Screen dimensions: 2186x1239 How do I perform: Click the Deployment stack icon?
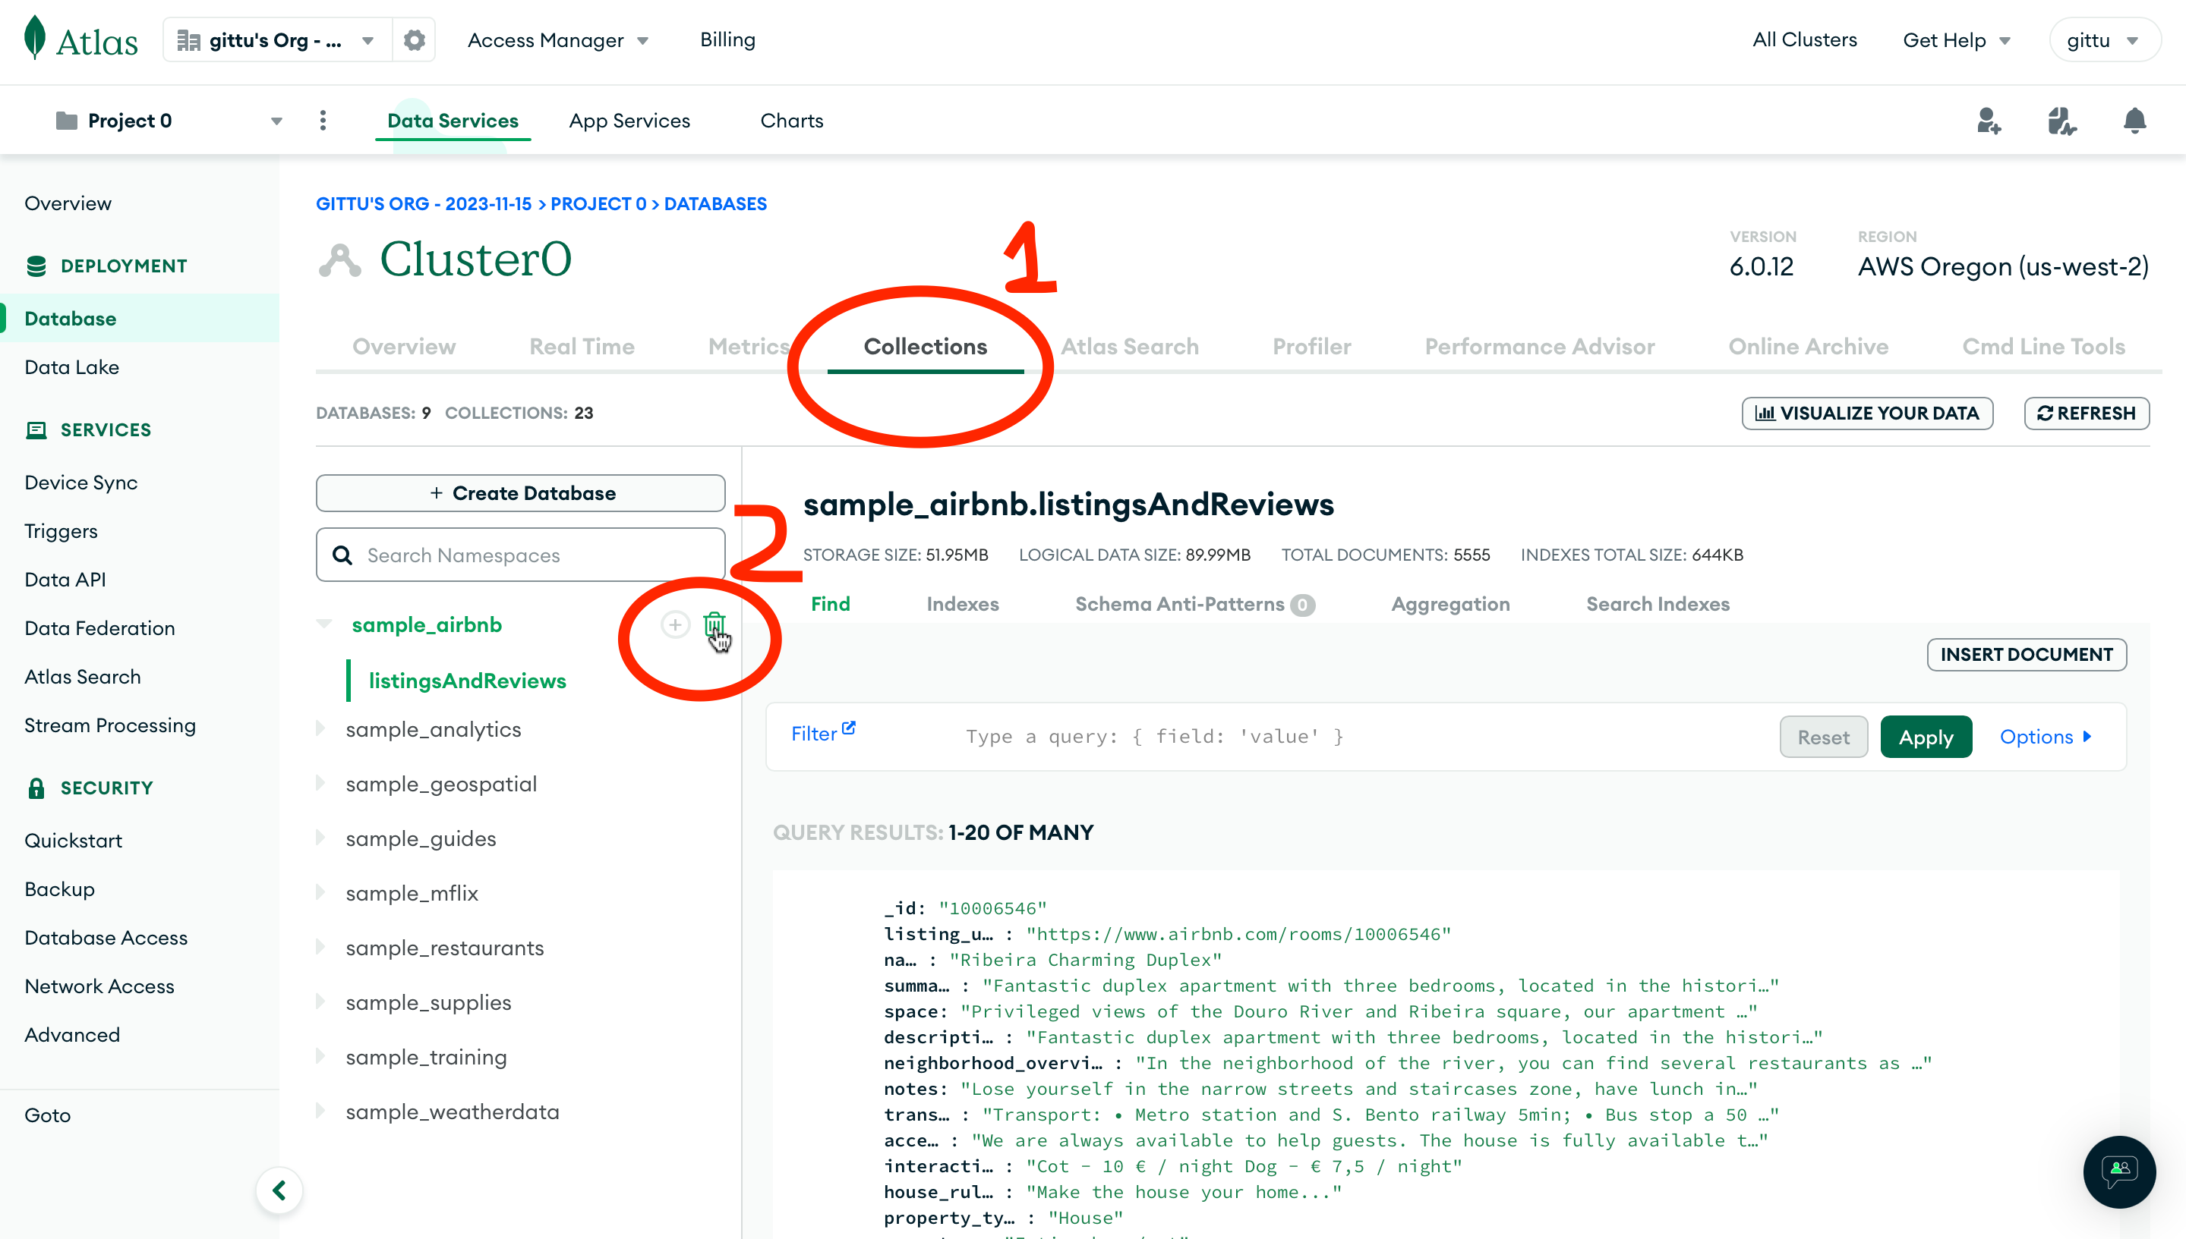pyautogui.click(x=36, y=266)
